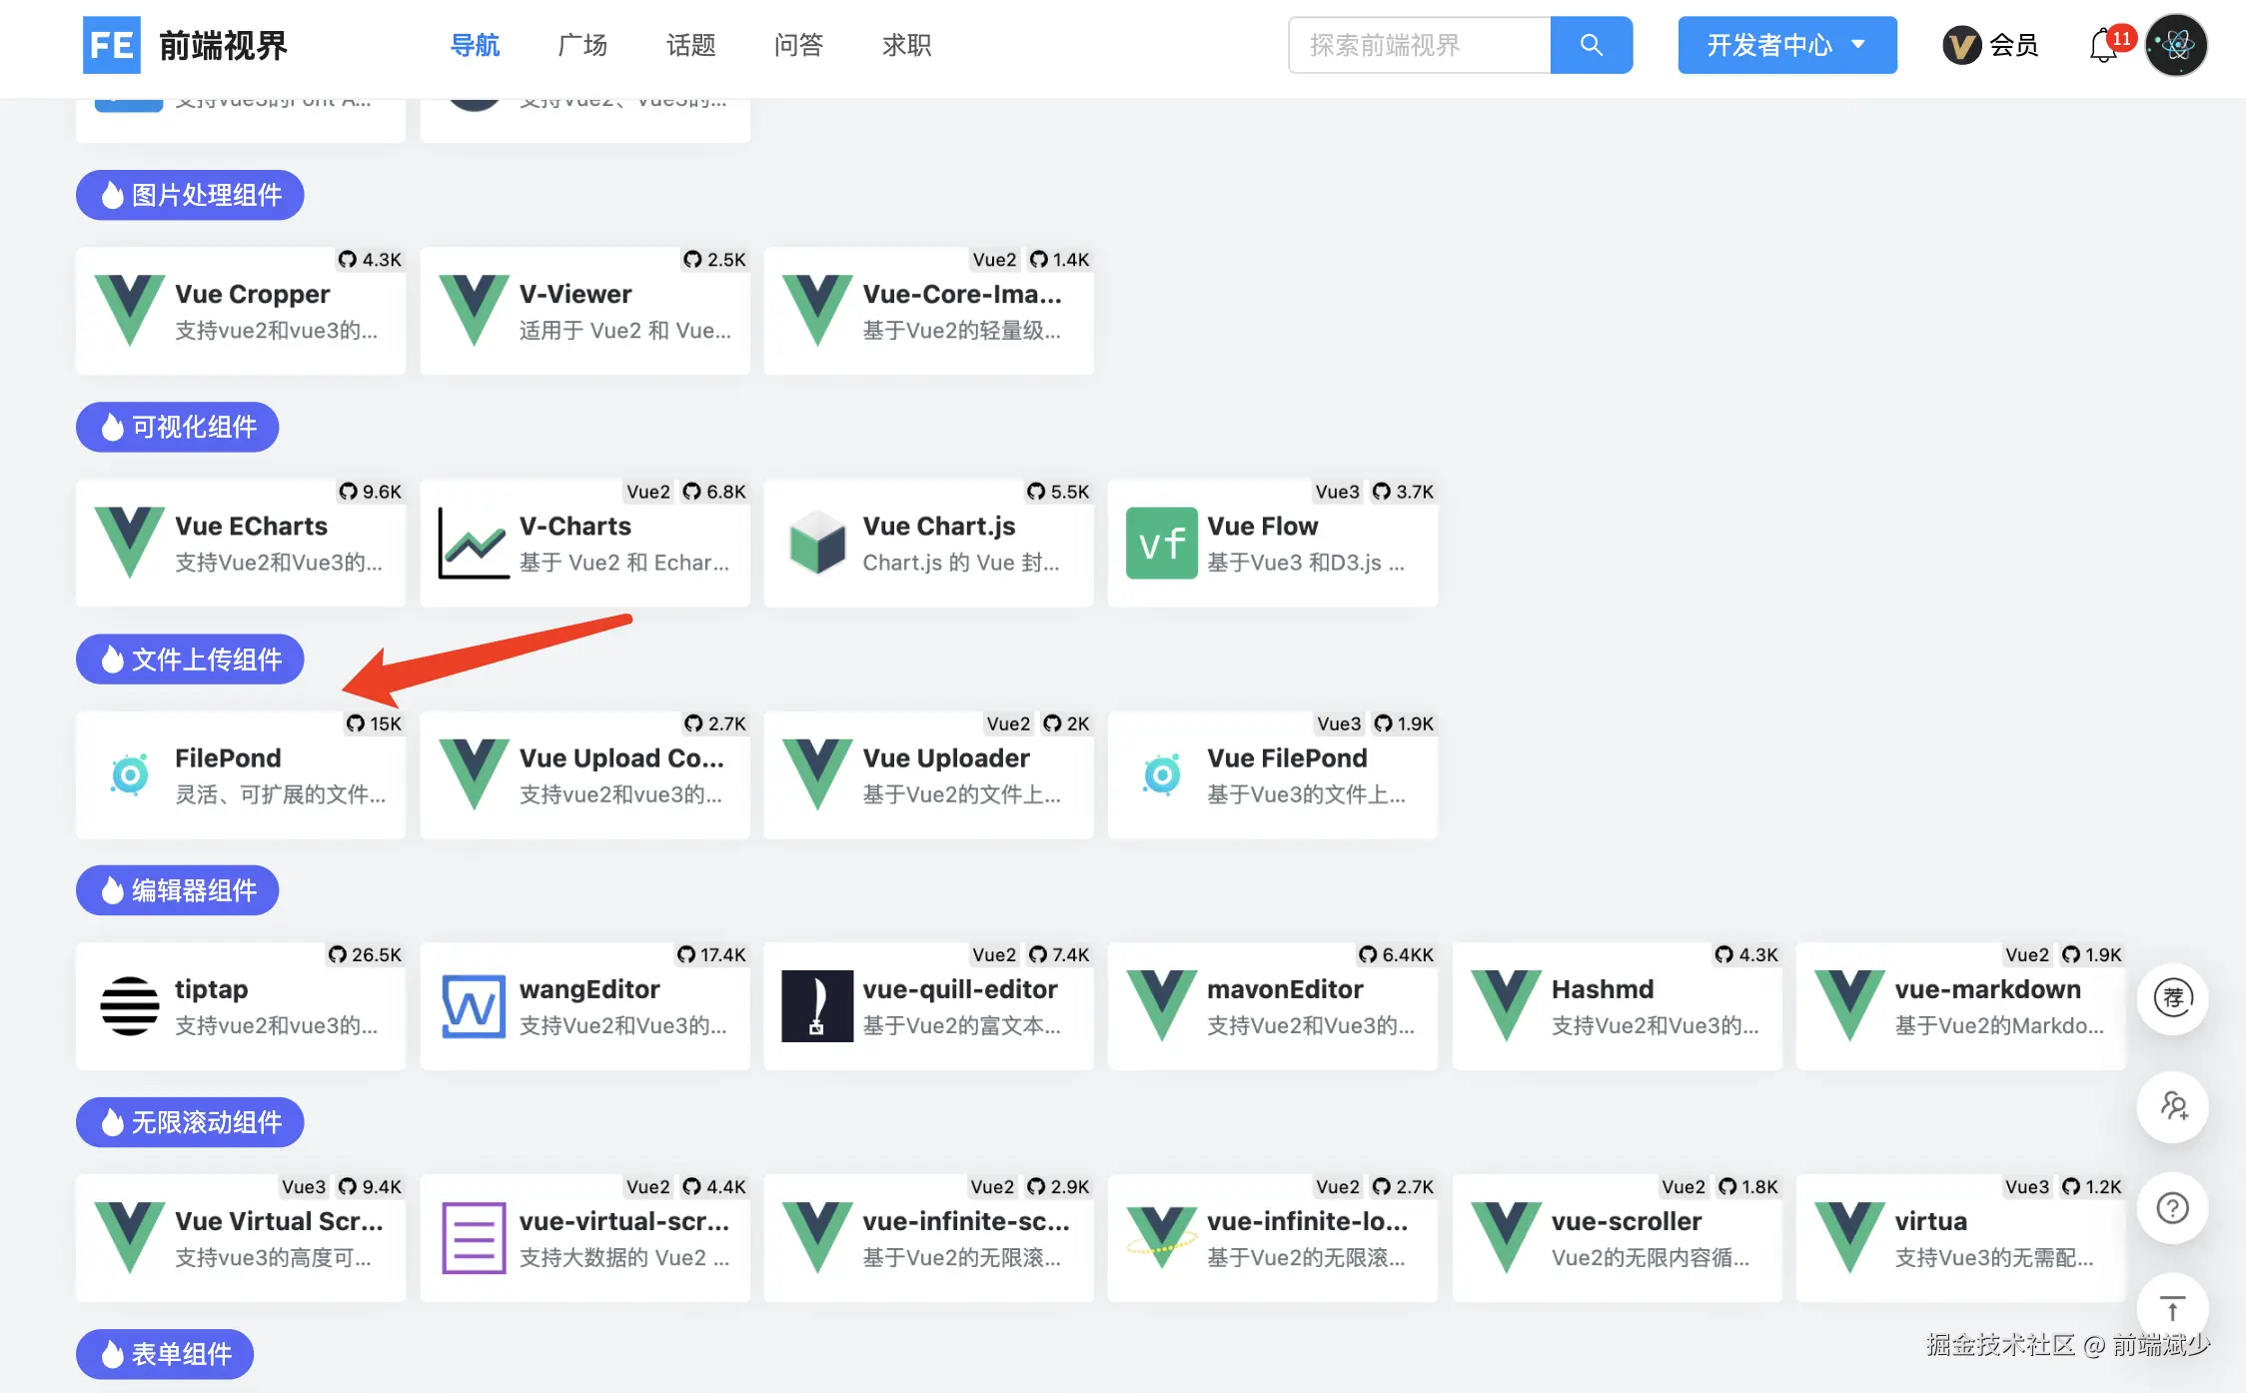
Task: Open the 求职 menu item
Action: point(906,45)
